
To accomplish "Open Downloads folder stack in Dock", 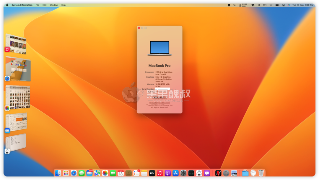I will click(245, 173).
